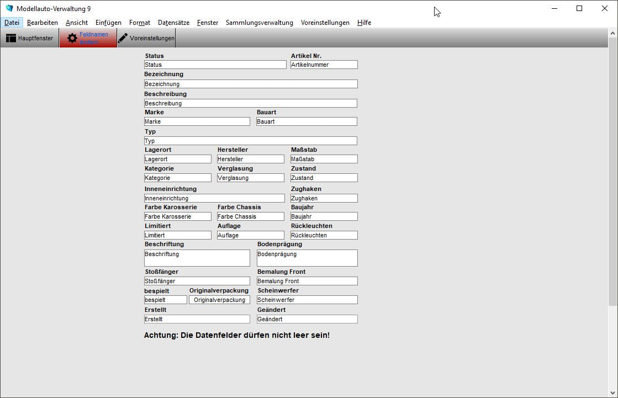Open the Datei menu
The width and height of the screenshot is (618, 398).
pos(12,23)
